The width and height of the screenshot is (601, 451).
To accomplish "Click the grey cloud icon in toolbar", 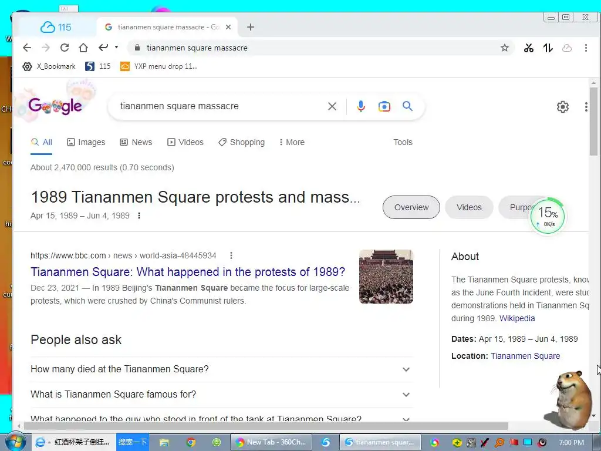I will click(567, 48).
